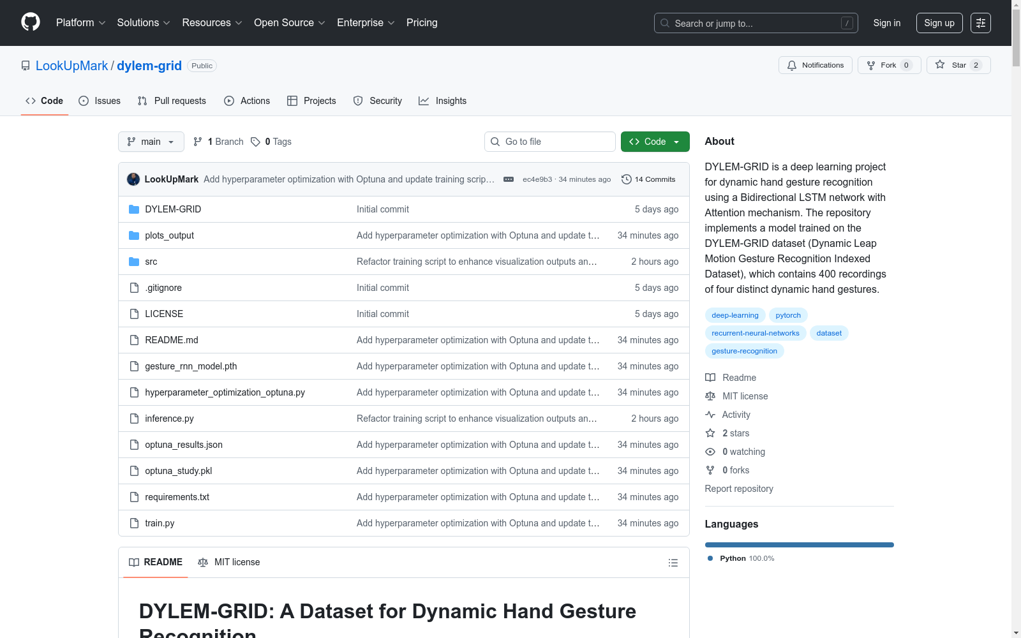This screenshot has width=1021, height=638.
Task: Select the MIT license tab above the readme
Action: (229, 562)
